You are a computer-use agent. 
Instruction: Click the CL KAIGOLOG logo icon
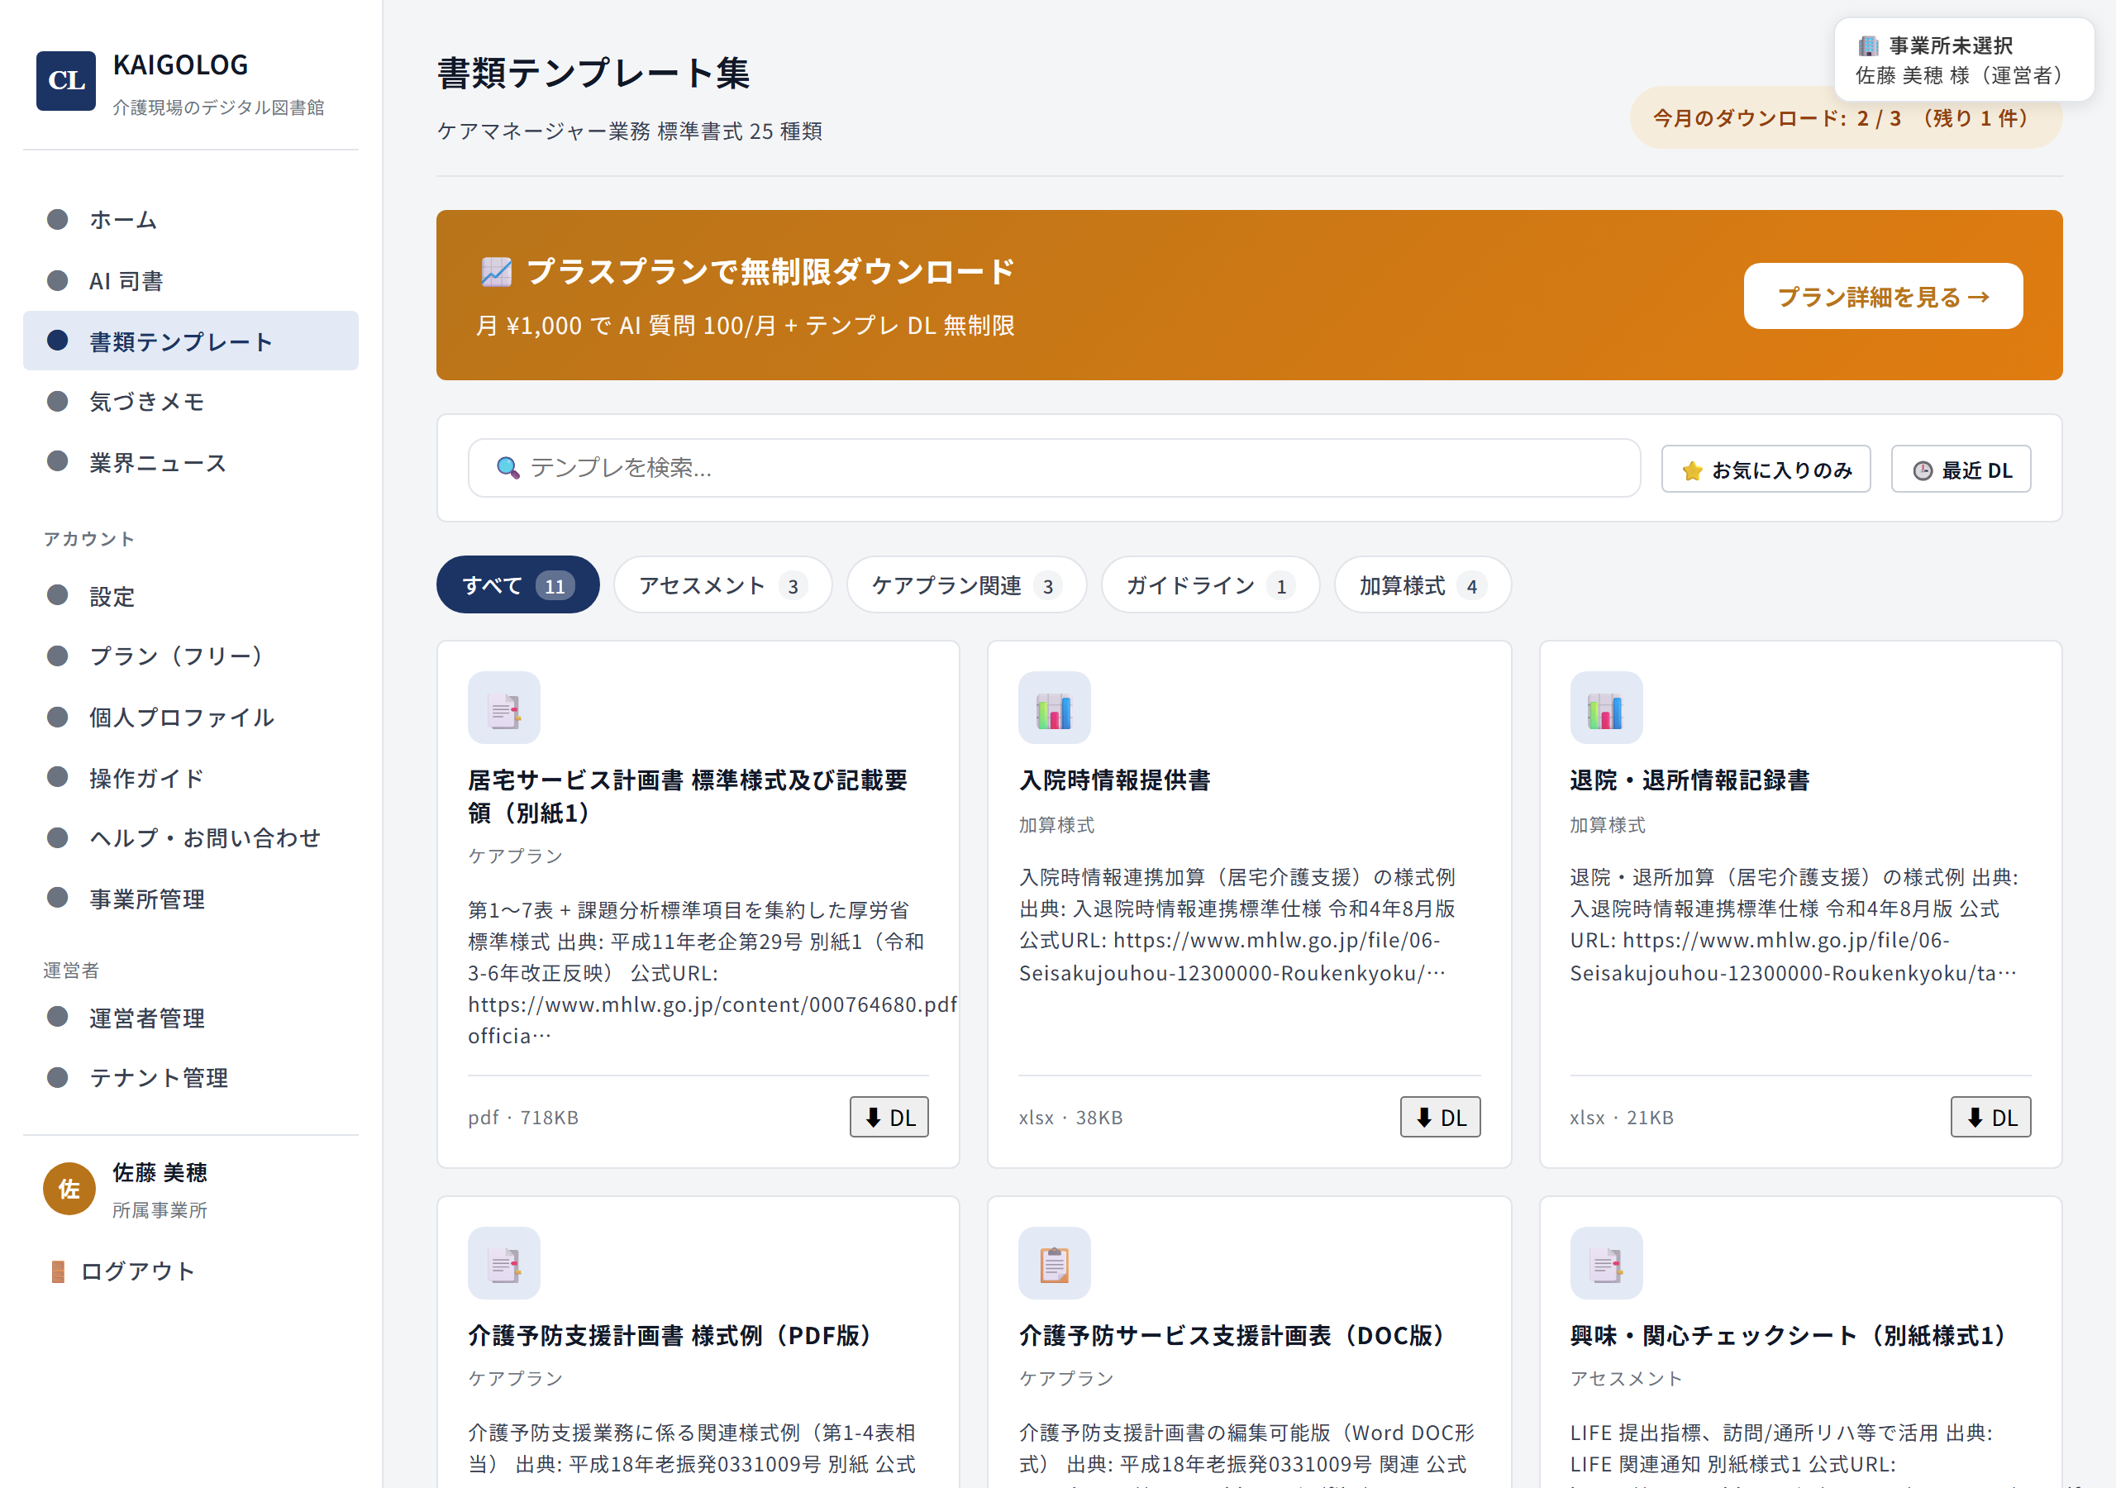[65, 81]
